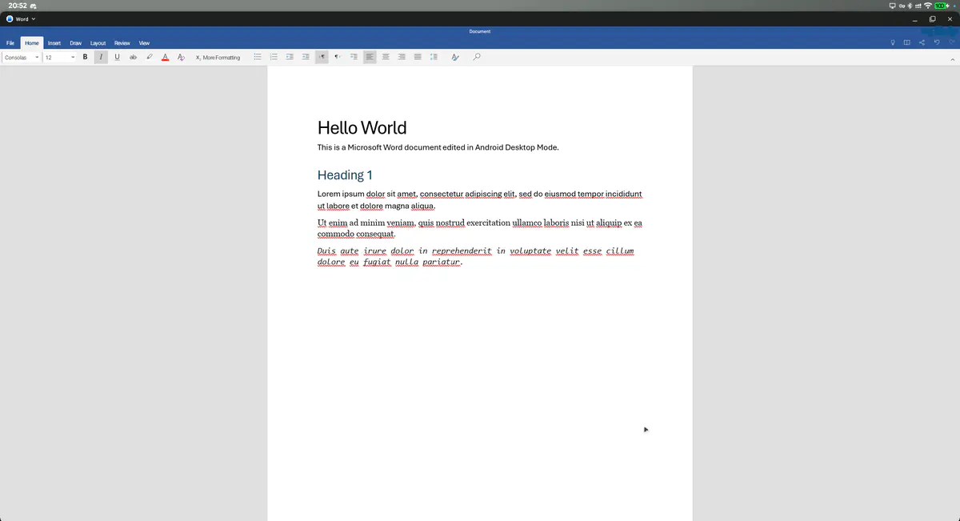Share the document
The image size is (960, 521).
[922, 43]
